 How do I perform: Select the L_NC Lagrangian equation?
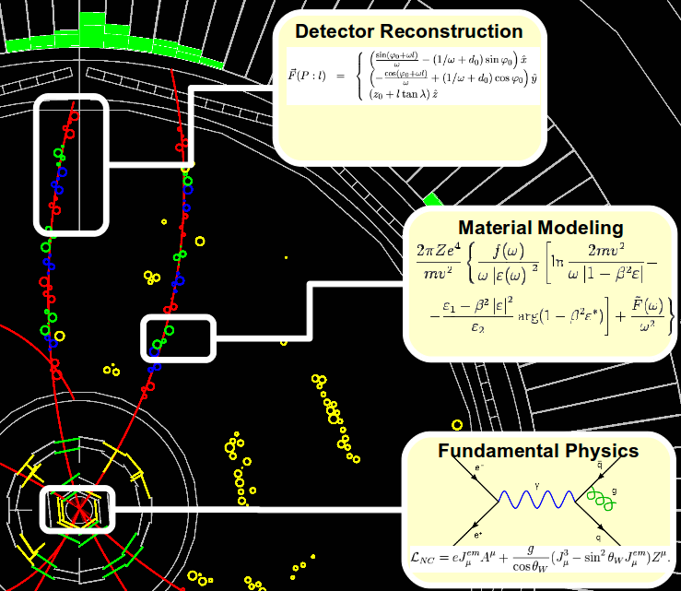click(x=540, y=560)
